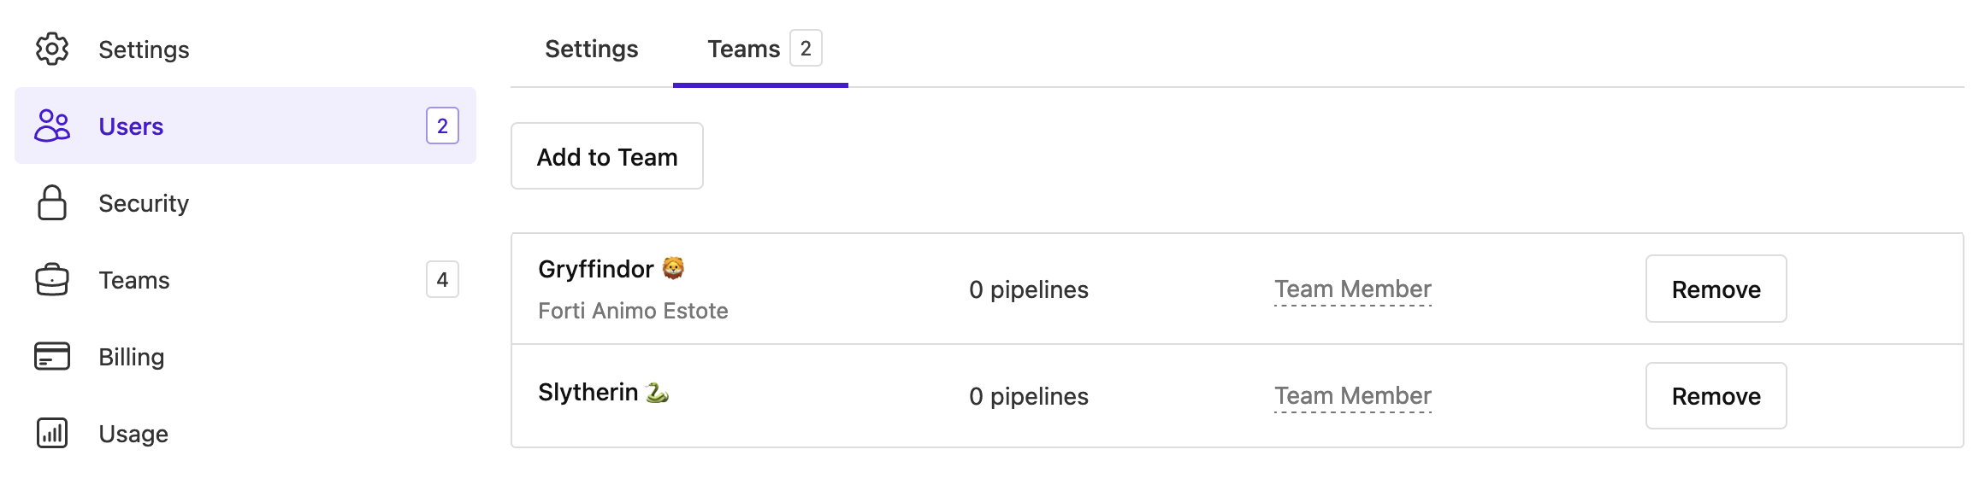Open Teams via the briefcase icon
This screenshot has height=502, width=1979.
pyautogui.click(x=53, y=280)
